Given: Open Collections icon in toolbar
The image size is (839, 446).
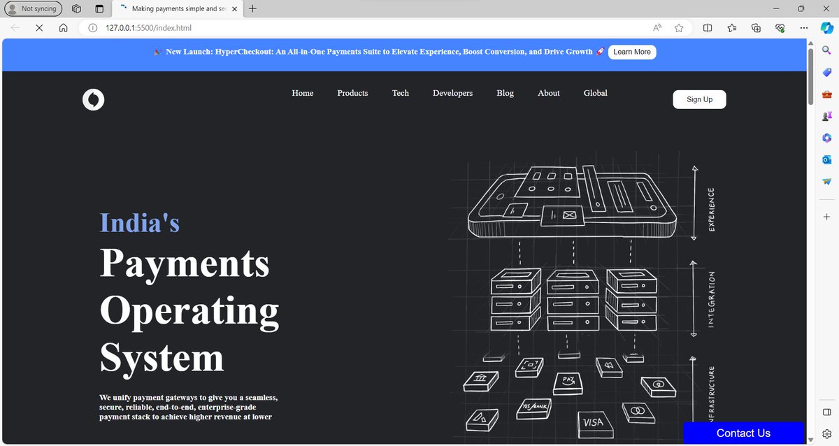Looking at the screenshot, I should (x=756, y=28).
